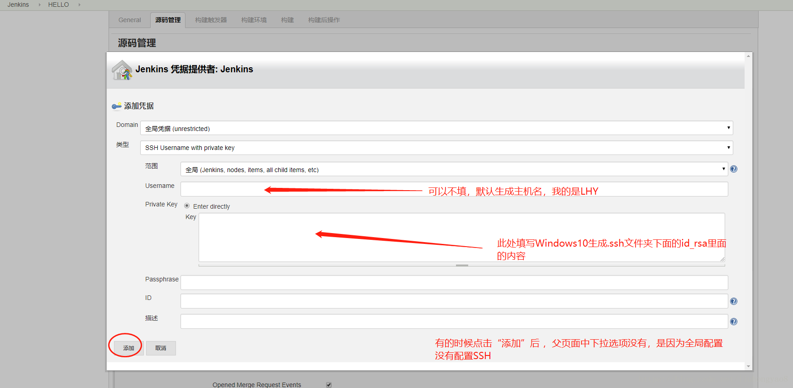The image size is (793, 388).
Task: Click the Jenkins credentials provider house icon
Action: pos(122,70)
